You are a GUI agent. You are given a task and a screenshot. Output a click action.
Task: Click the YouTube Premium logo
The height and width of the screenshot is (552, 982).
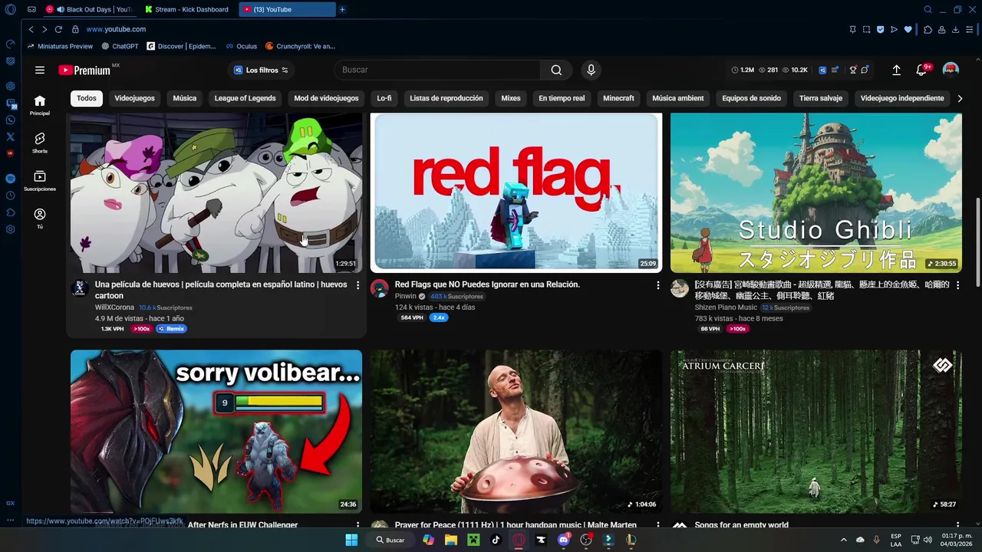(x=84, y=70)
